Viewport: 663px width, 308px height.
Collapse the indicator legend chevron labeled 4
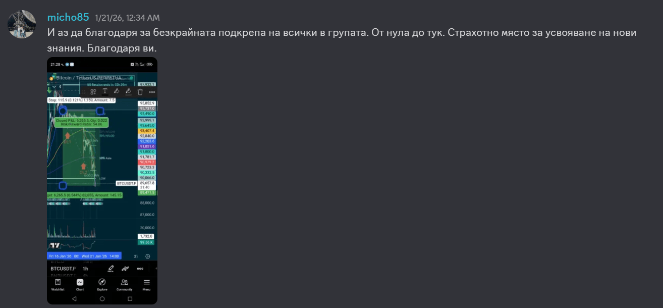click(x=54, y=87)
